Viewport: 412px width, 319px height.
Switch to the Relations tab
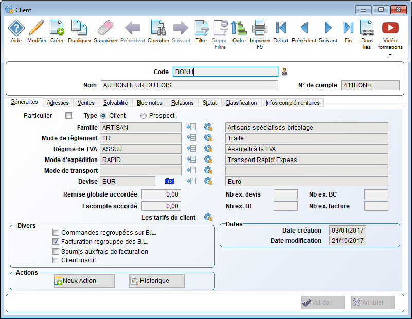pos(183,103)
